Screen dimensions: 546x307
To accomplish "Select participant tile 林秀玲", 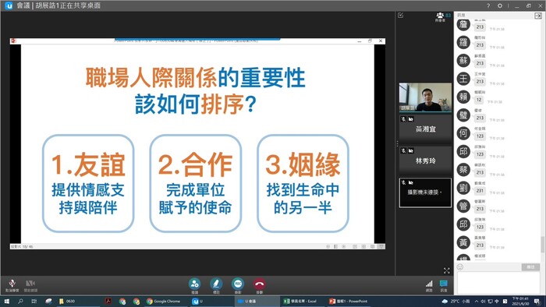I will click(x=425, y=161).
